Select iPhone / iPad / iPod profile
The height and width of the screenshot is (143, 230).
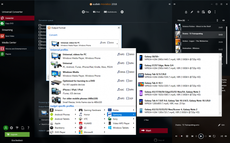click(x=93, y=91)
